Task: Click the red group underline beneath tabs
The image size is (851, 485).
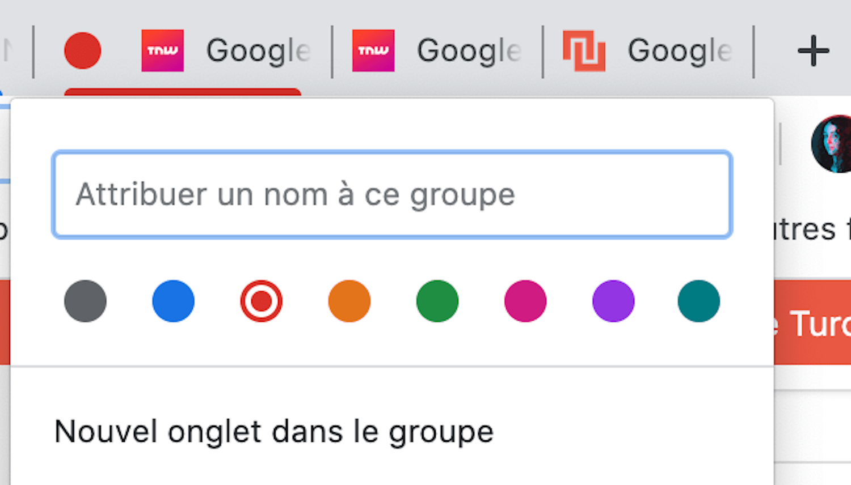Action: coord(183,92)
